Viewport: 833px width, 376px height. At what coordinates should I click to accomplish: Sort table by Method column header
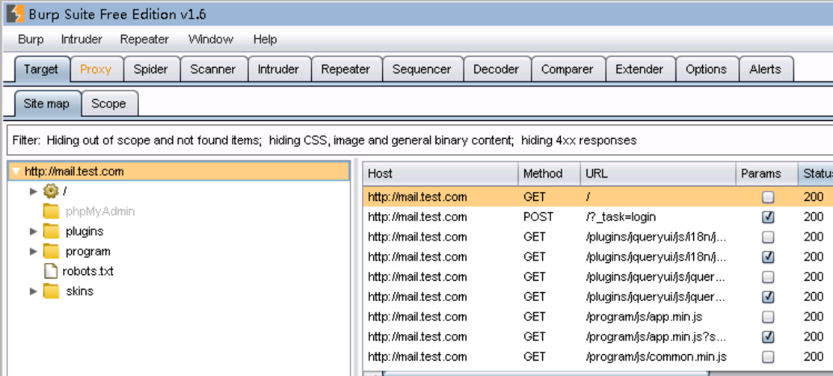click(x=549, y=174)
